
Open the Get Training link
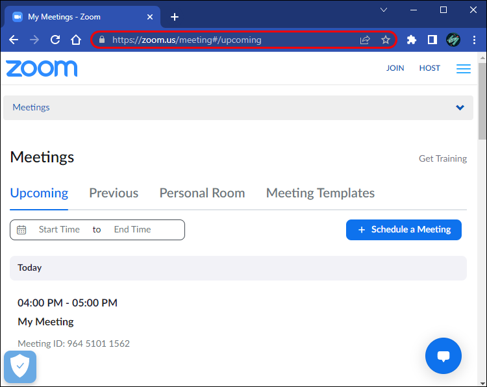[443, 158]
